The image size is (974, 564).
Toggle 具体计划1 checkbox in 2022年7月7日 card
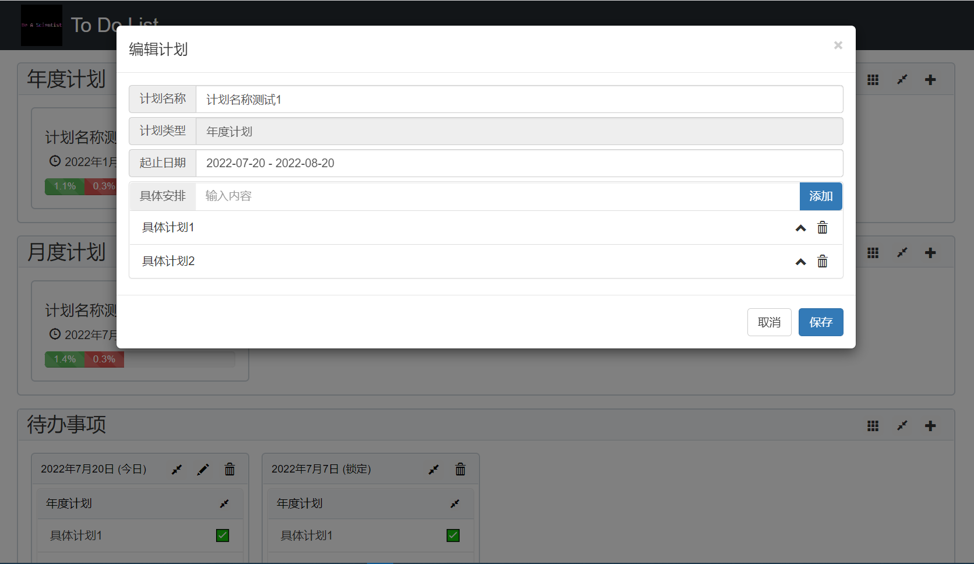[x=453, y=535]
